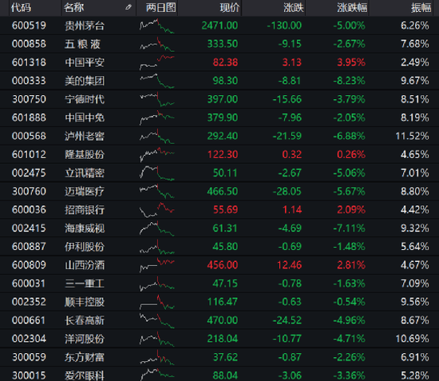This screenshot has width=439, height=381.
Task: Click the edit pencil icon beside 名称 header
Action: pos(129,7)
